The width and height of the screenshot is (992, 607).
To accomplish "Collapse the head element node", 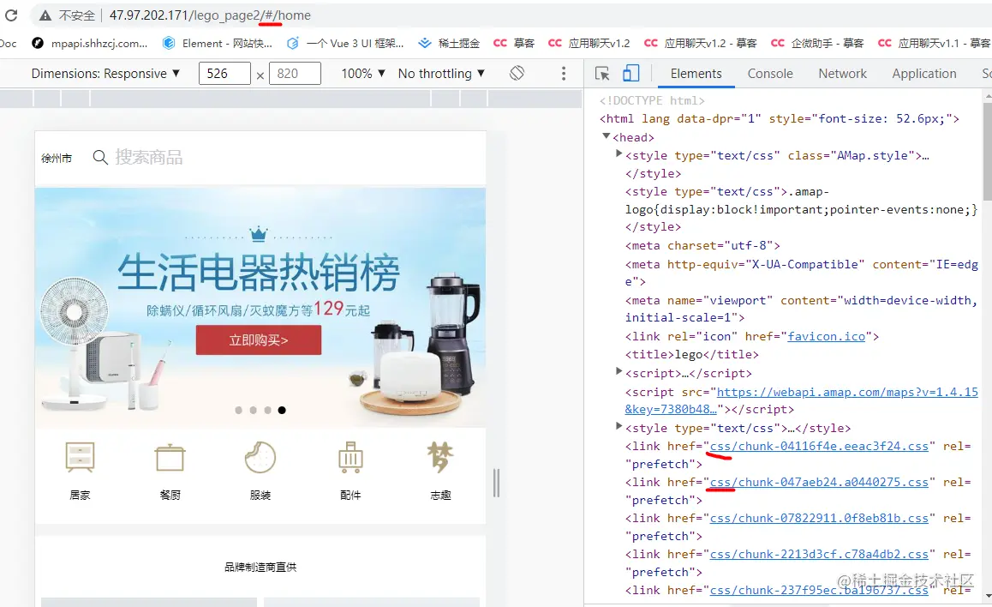I will (607, 136).
